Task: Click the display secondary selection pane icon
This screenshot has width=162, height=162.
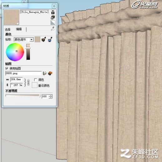Action: (53, 12)
